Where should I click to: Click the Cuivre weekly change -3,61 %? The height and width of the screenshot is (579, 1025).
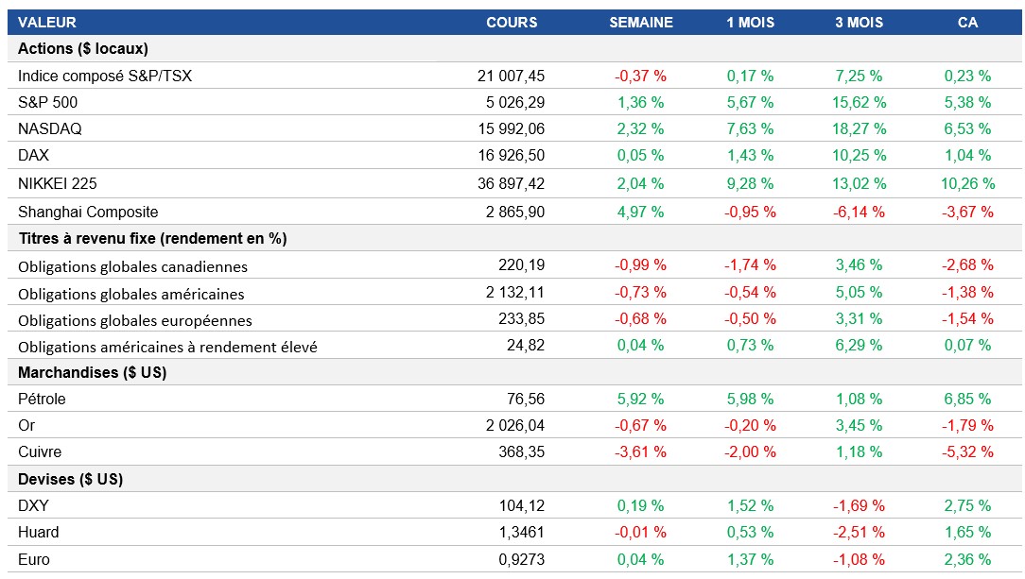(x=640, y=452)
